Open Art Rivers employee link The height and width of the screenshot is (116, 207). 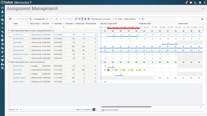[x=18, y=70]
